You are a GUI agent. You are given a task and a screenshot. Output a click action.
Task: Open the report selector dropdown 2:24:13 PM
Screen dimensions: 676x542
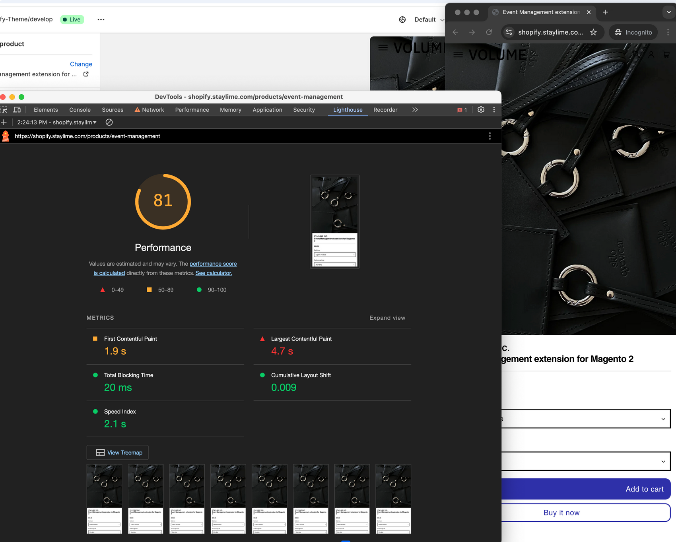[x=56, y=122]
